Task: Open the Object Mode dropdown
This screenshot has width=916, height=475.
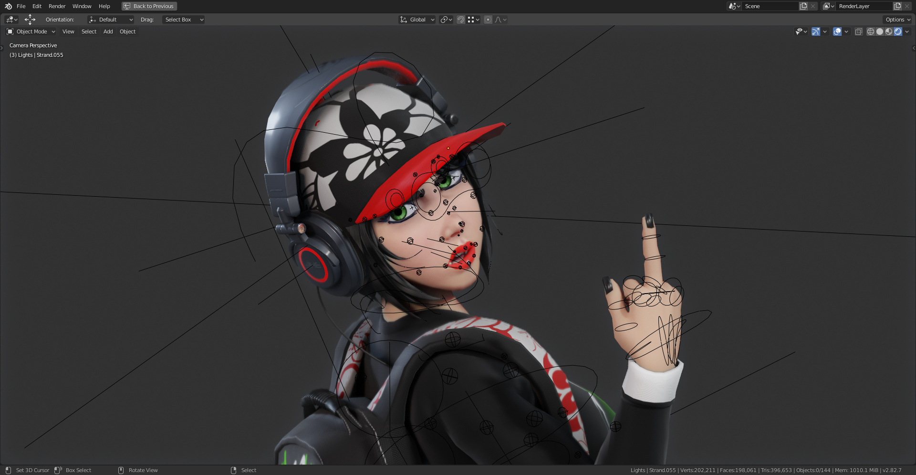Action: click(x=31, y=32)
